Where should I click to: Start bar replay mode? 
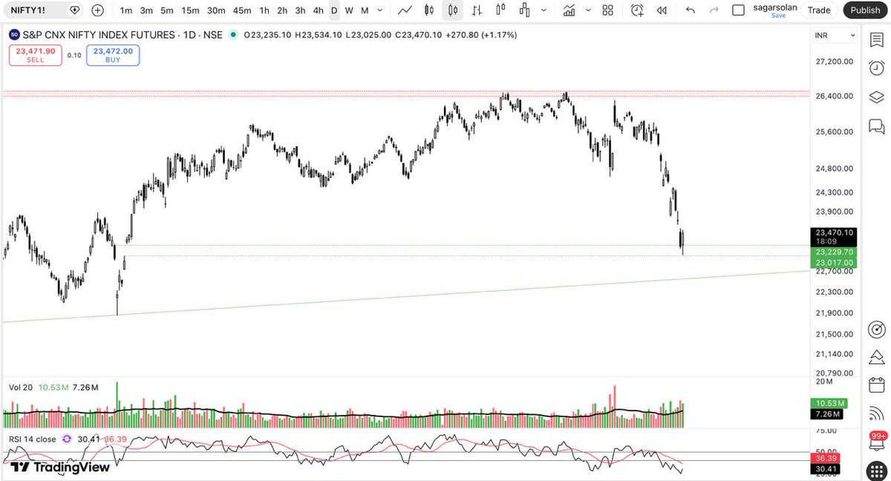[662, 10]
